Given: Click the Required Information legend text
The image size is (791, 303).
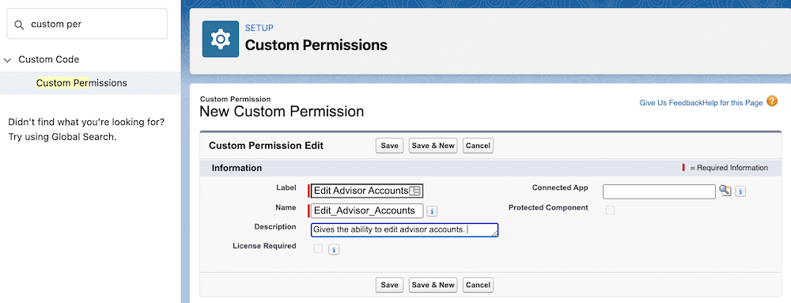Looking at the screenshot, I should [729, 168].
